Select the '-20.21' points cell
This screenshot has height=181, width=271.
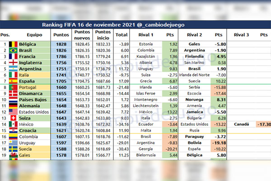pos(170,149)
